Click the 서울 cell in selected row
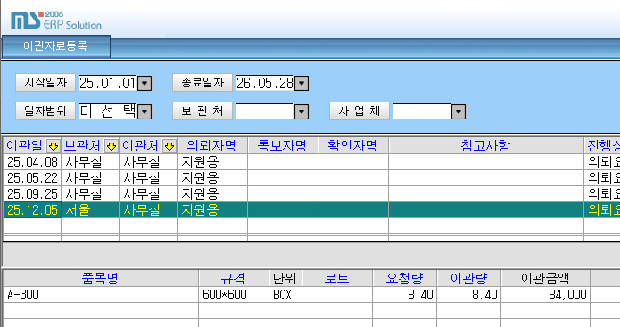 coord(90,210)
